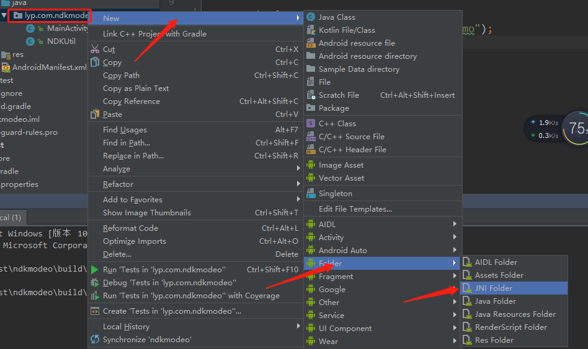Click the Package icon
The height and width of the screenshot is (349, 588).
(311, 108)
